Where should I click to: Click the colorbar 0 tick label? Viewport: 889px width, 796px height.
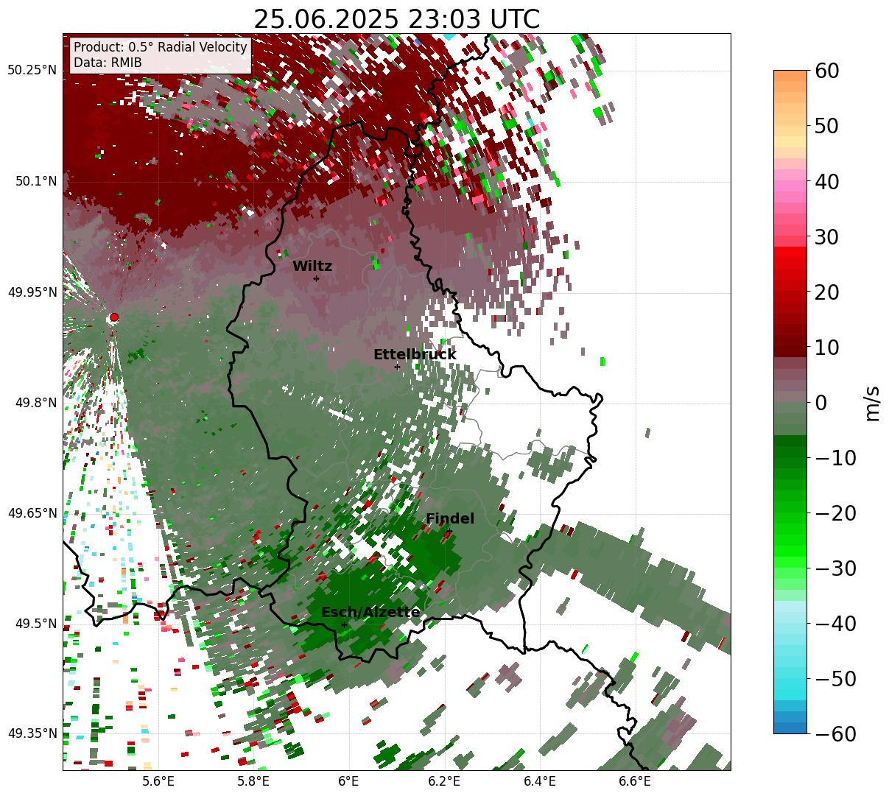pos(821,403)
